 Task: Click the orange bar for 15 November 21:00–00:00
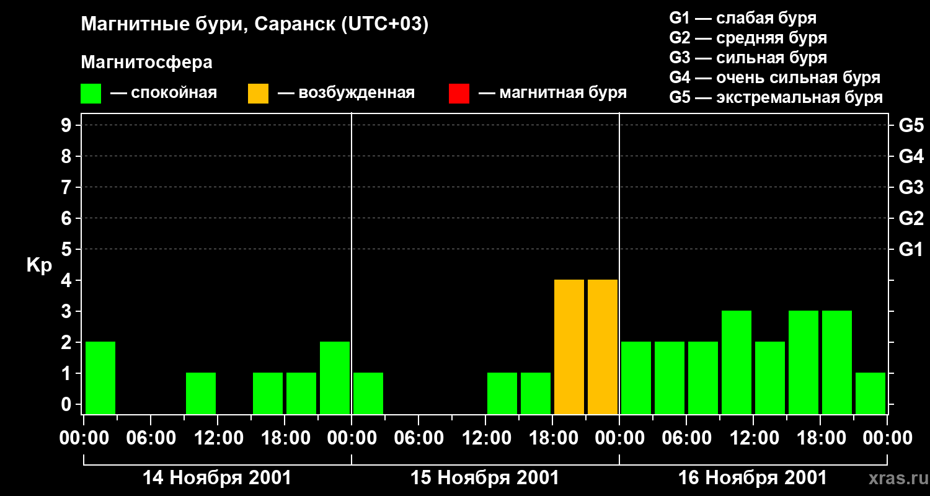click(x=603, y=347)
